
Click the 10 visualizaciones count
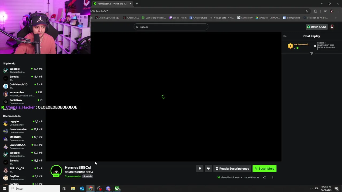(228, 177)
